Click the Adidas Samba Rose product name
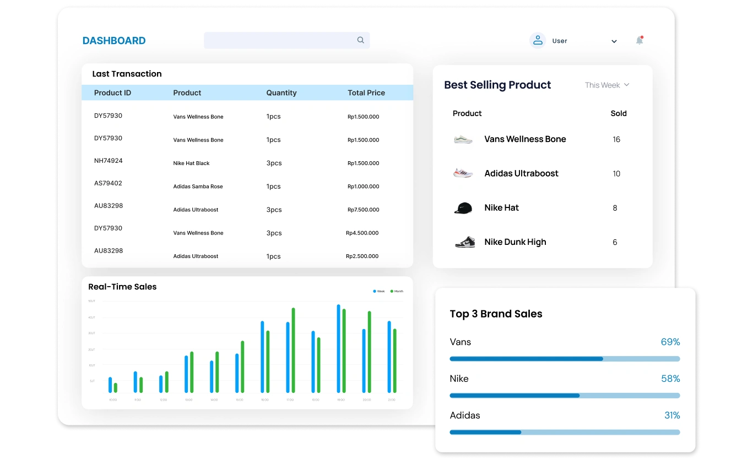The height and width of the screenshot is (460, 753). pos(198,187)
